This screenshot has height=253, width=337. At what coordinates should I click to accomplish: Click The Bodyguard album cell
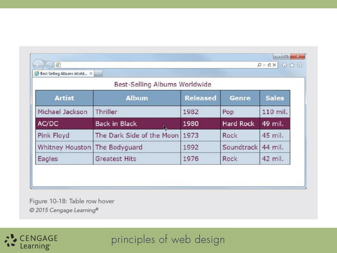tap(137, 147)
